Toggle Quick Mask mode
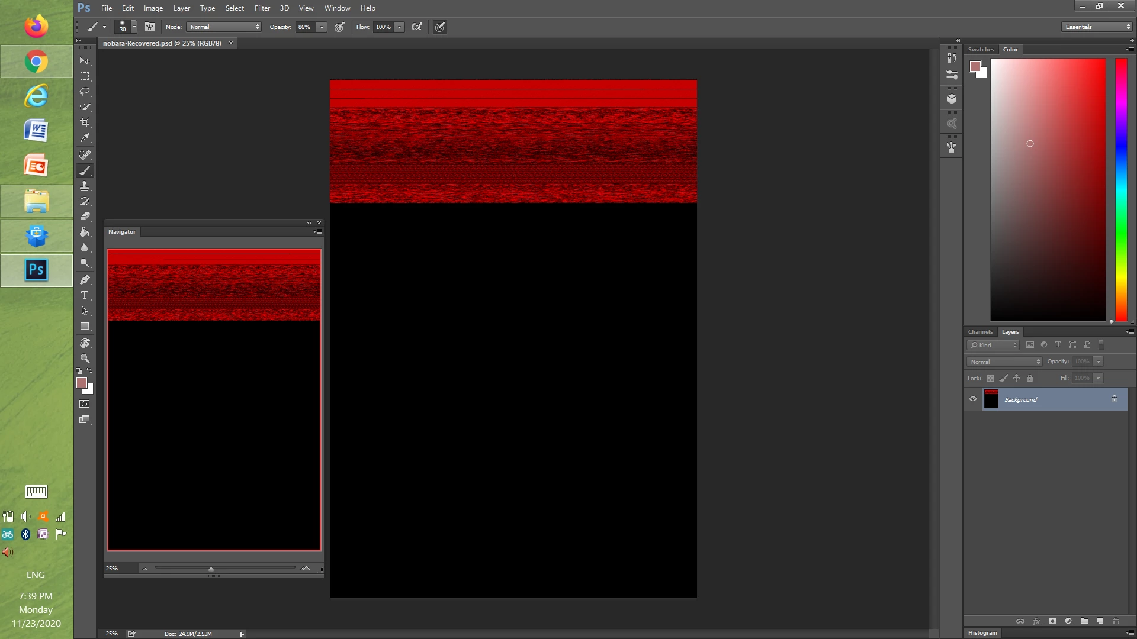 point(85,404)
